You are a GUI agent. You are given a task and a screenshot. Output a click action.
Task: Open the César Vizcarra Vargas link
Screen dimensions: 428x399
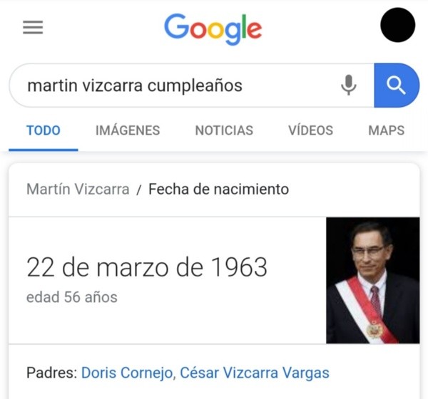(255, 373)
